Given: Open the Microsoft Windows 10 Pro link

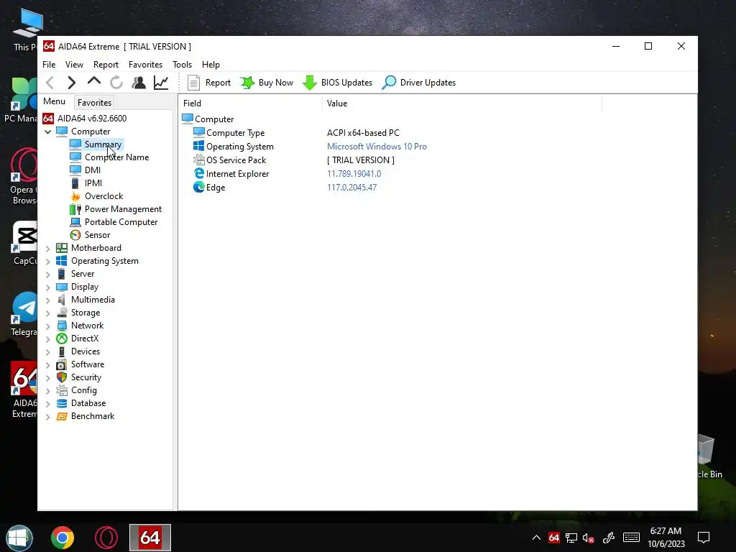Looking at the screenshot, I should [x=377, y=147].
